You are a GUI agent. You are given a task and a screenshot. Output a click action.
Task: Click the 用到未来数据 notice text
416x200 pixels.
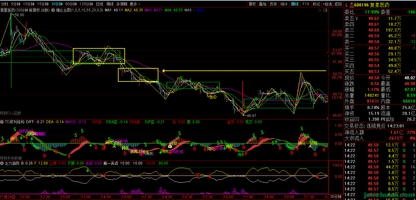[11, 158]
